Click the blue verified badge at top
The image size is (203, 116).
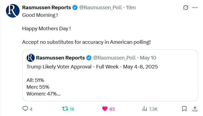75,8
